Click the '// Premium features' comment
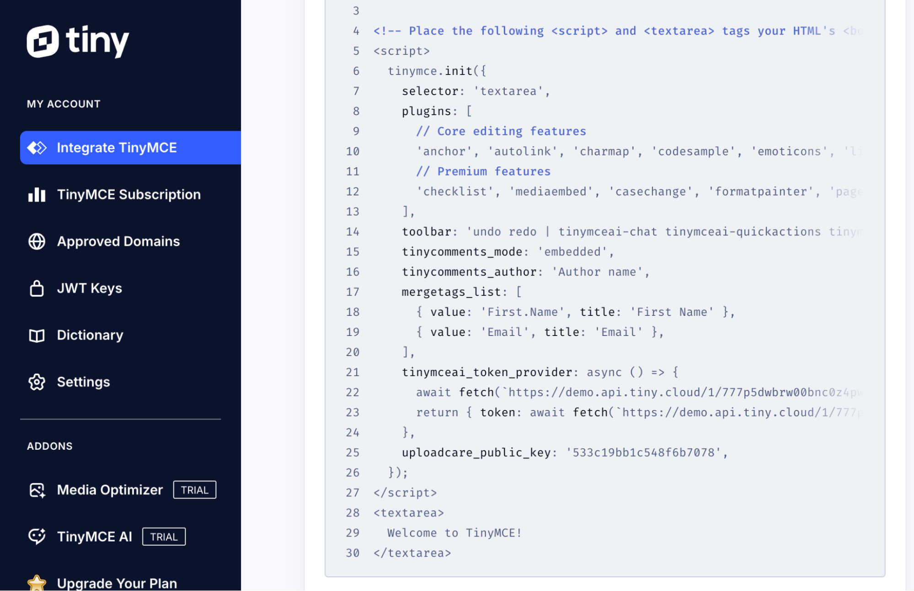The image size is (914, 591). (483, 172)
